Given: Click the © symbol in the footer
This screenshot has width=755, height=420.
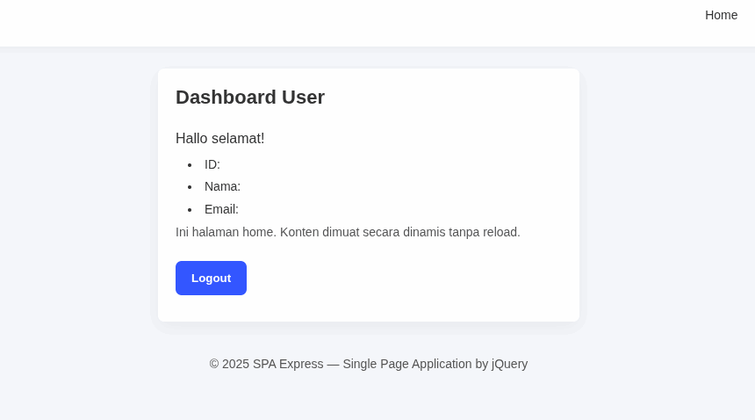Looking at the screenshot, I should point(214,364).
